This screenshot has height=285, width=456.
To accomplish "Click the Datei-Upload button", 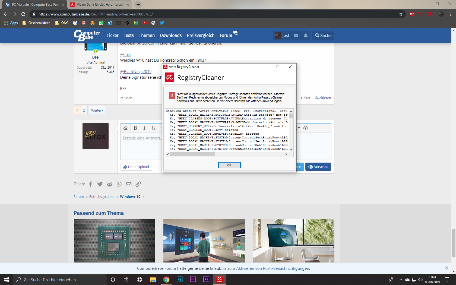I will tap(136, 167).
